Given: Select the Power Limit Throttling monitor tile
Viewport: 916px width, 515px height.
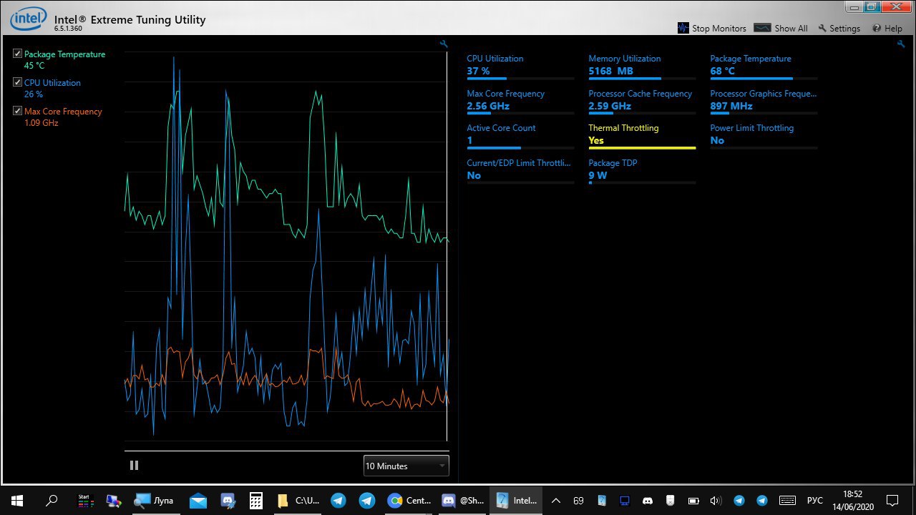Looking at the screenshot, I should coord(764,135).
